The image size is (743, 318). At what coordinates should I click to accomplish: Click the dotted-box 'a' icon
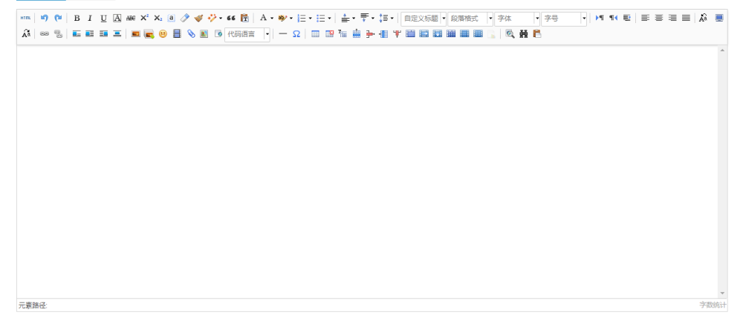coord(171,18)
